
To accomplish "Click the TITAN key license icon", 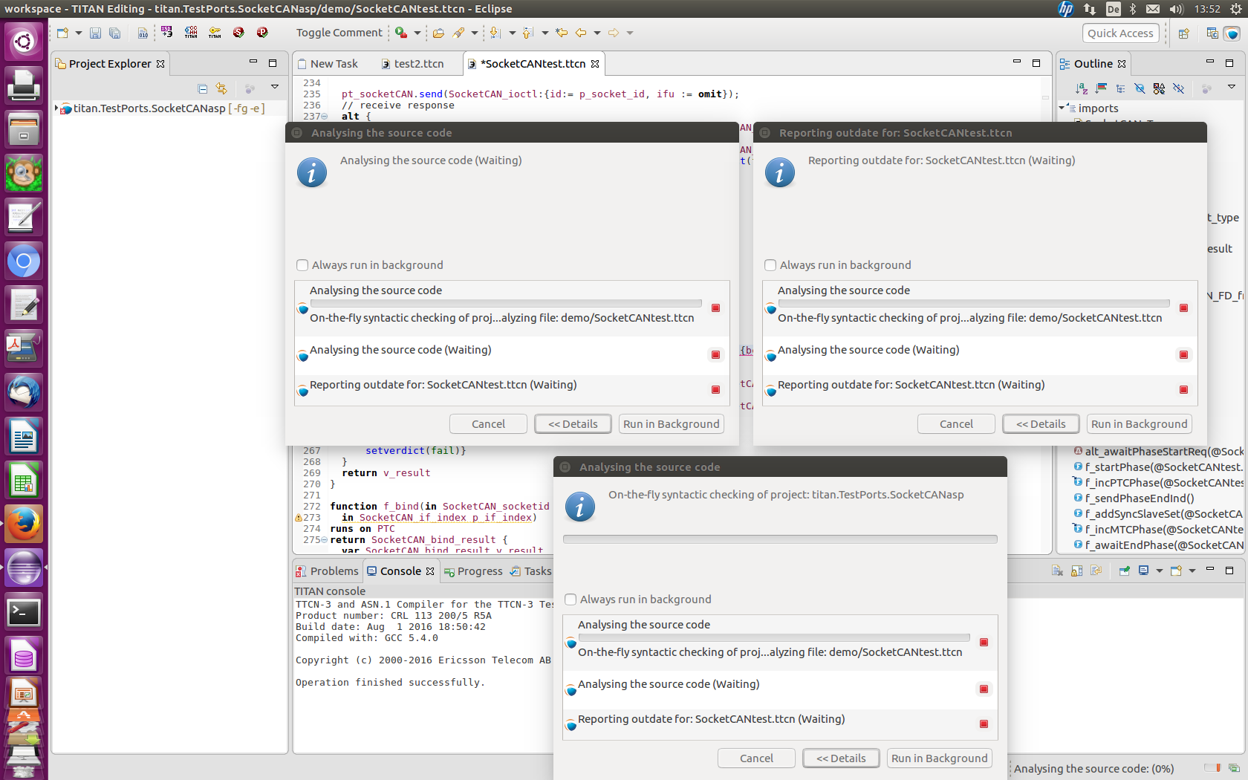I will (215, 32).
